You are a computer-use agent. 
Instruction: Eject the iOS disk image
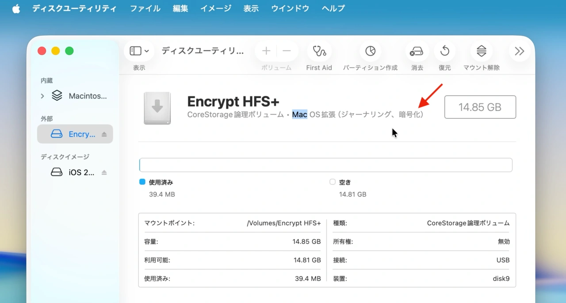104,172
